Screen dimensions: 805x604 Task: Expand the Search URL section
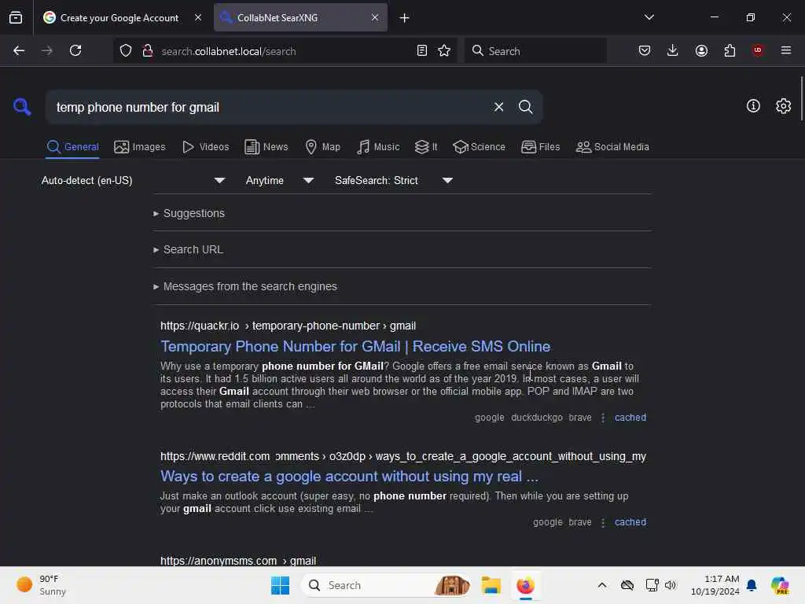pos(188,249)
